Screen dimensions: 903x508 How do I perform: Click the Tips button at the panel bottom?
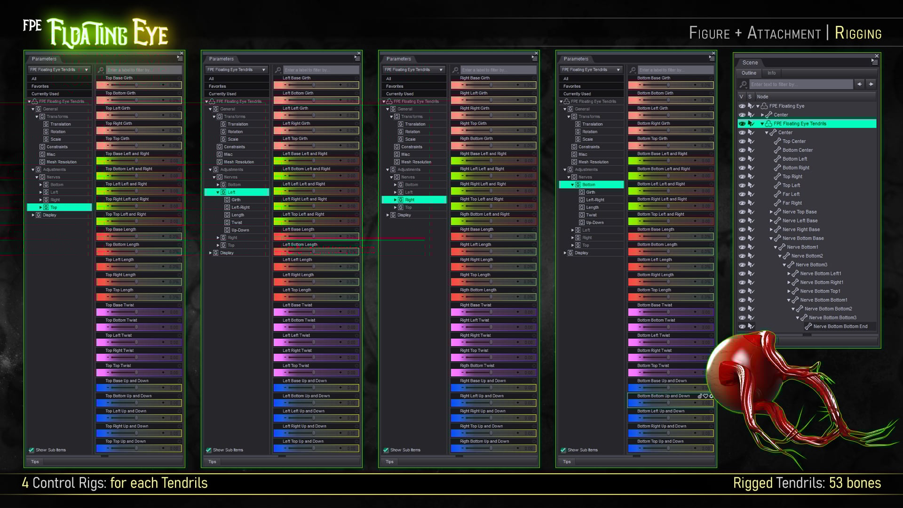pyautogui.click(x=34, y=461)
